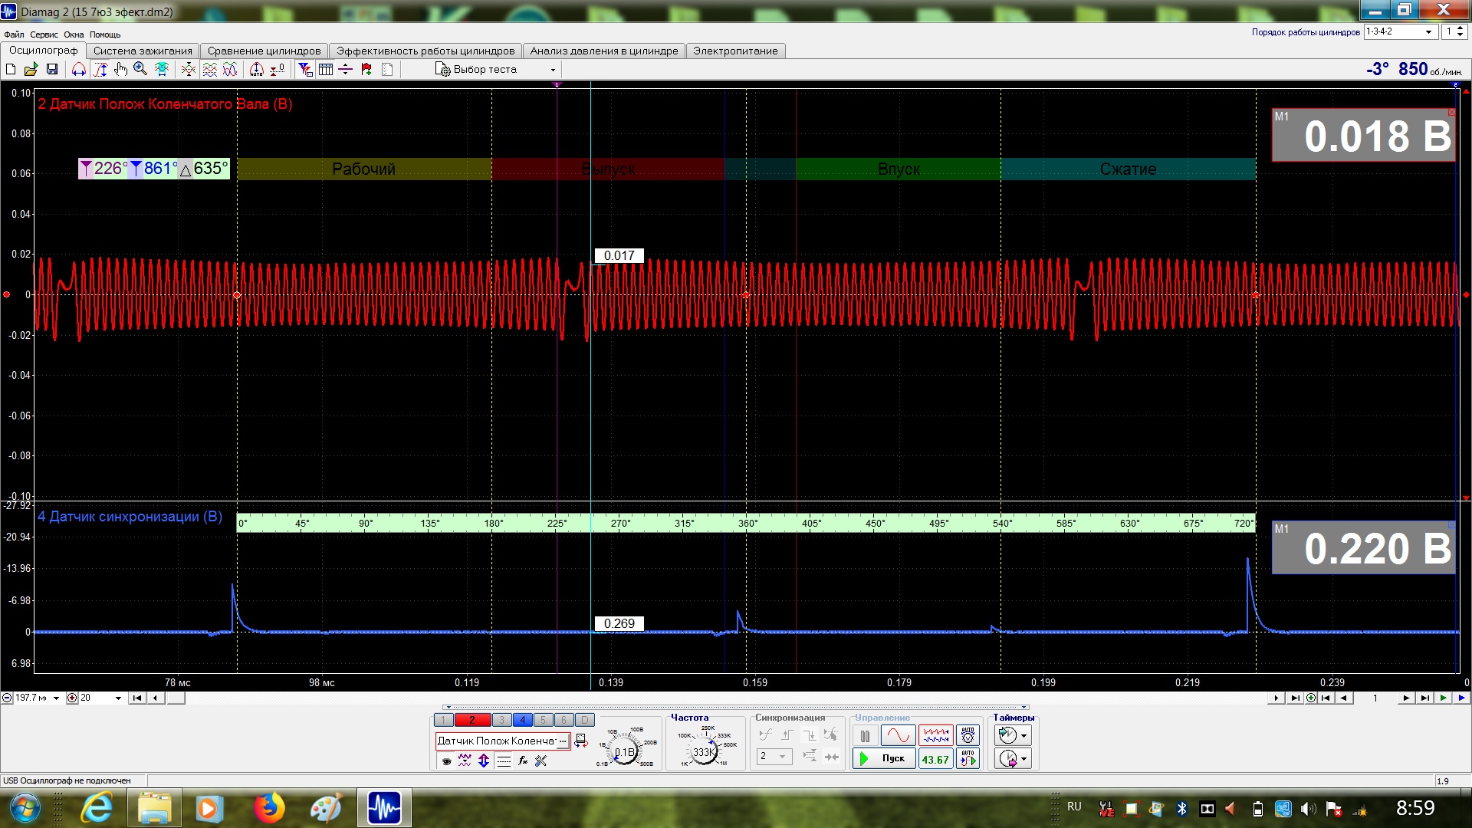Add a flag marker with red flag icon

click(366, 70)
